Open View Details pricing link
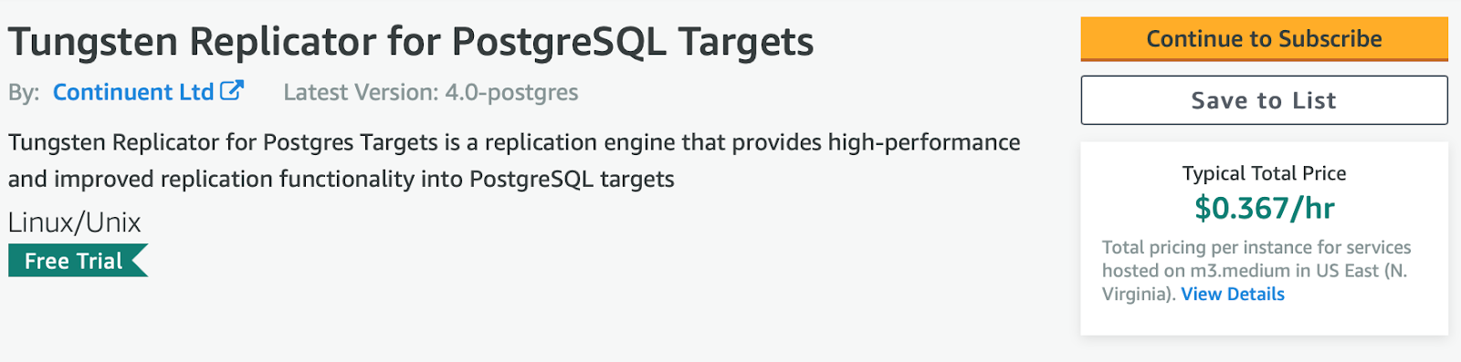The width and height of the screenshot is (1461, 362). pyautogui.click(x=1233, y=294)
